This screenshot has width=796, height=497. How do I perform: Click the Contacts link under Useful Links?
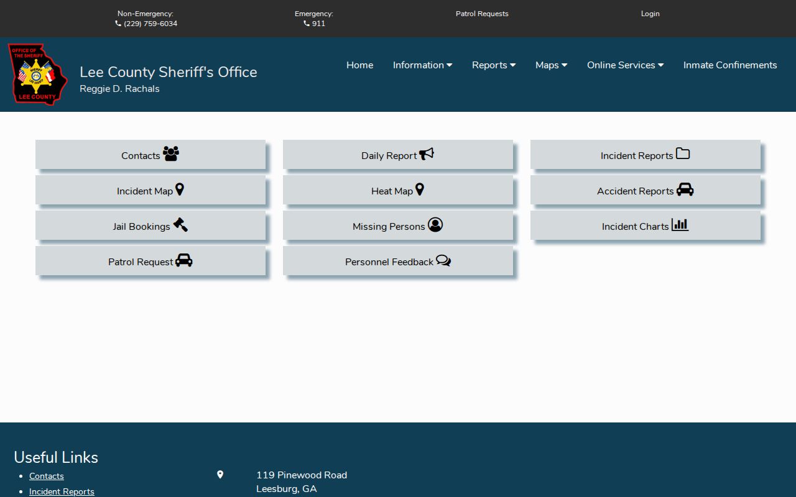pos(47,476)
